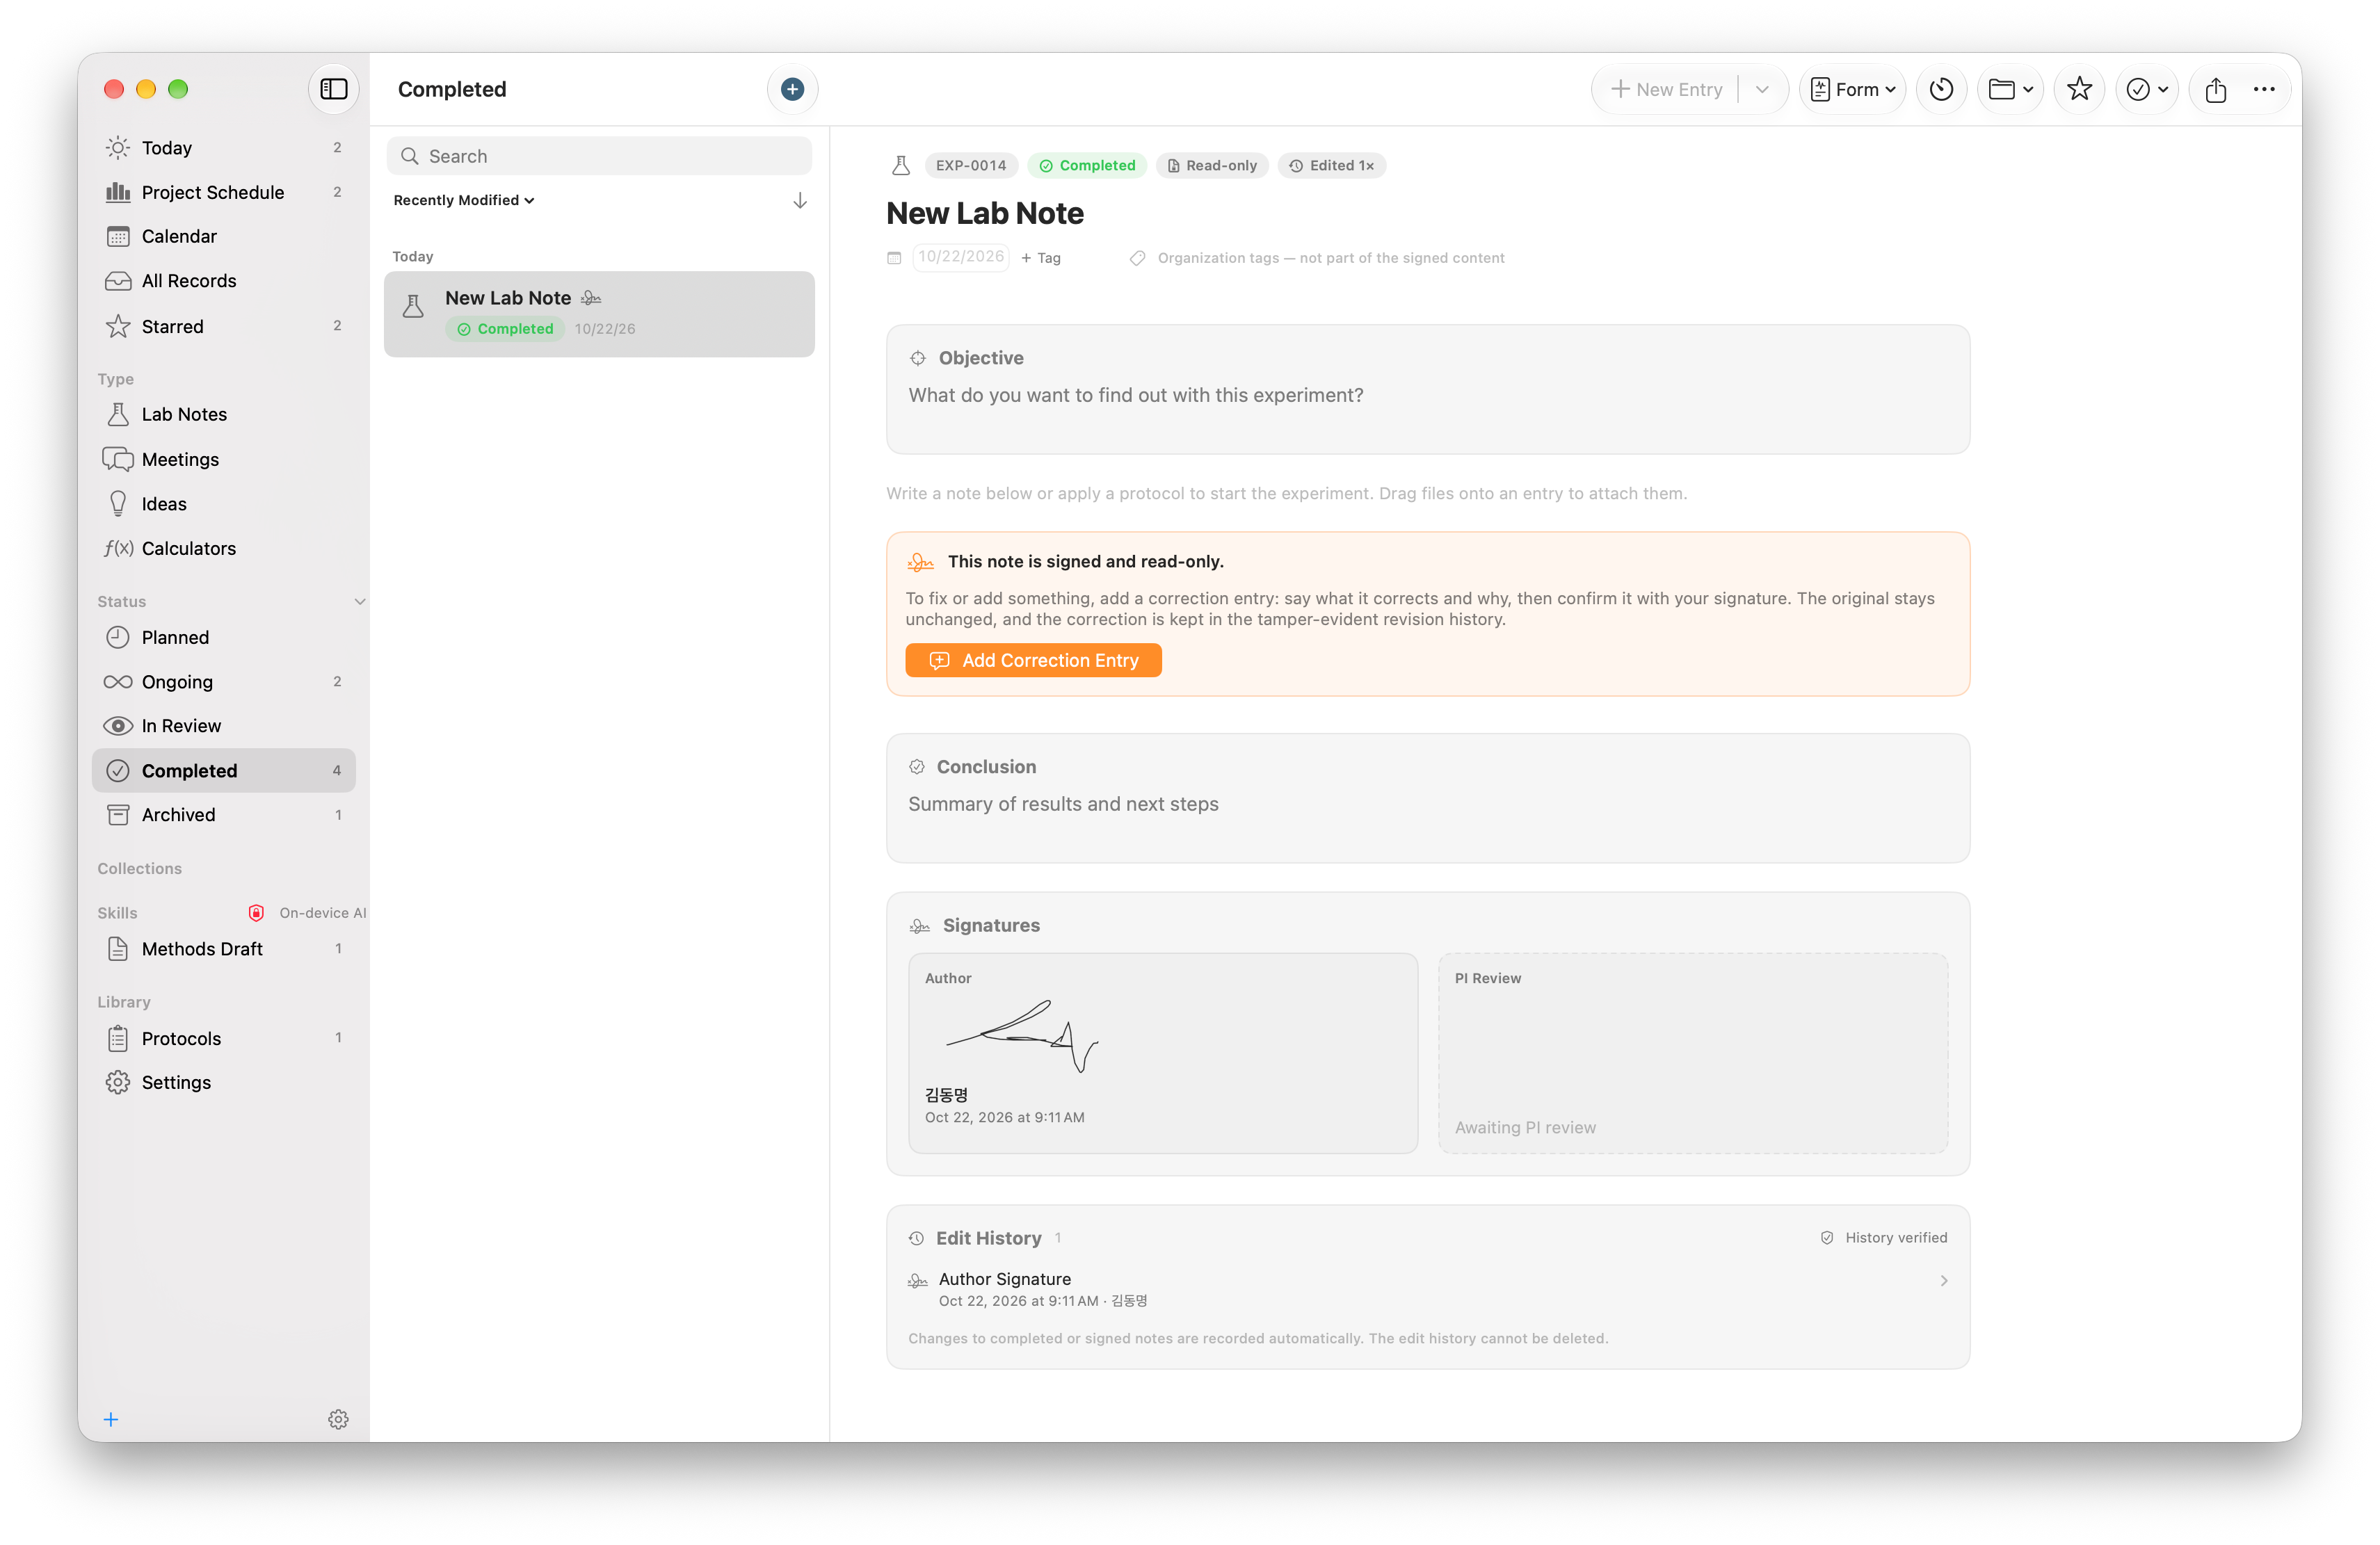Click the Edit History clock icon

(x=916, y=1238)
